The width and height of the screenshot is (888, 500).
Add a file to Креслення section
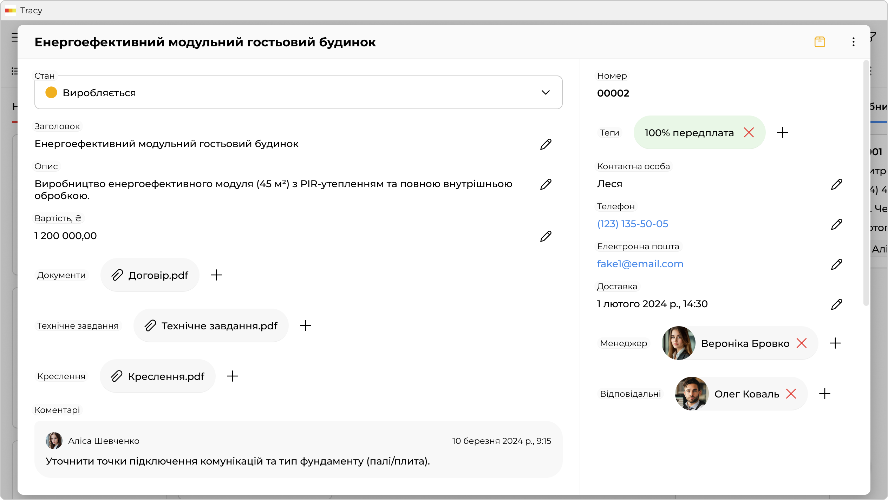pos(233,376)
